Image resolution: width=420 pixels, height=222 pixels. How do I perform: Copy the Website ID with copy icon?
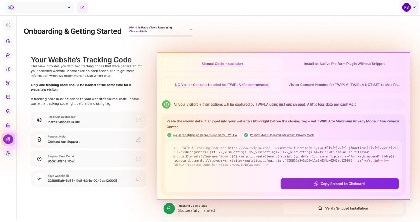pos(138,179)
